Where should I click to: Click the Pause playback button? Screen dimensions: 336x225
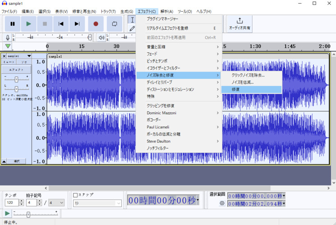coord(13,24)
